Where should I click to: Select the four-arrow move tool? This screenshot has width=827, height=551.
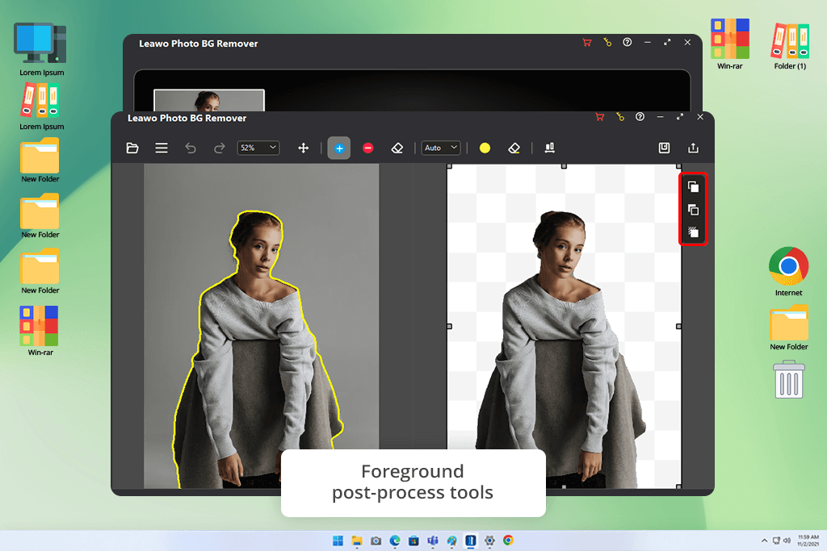304,148
